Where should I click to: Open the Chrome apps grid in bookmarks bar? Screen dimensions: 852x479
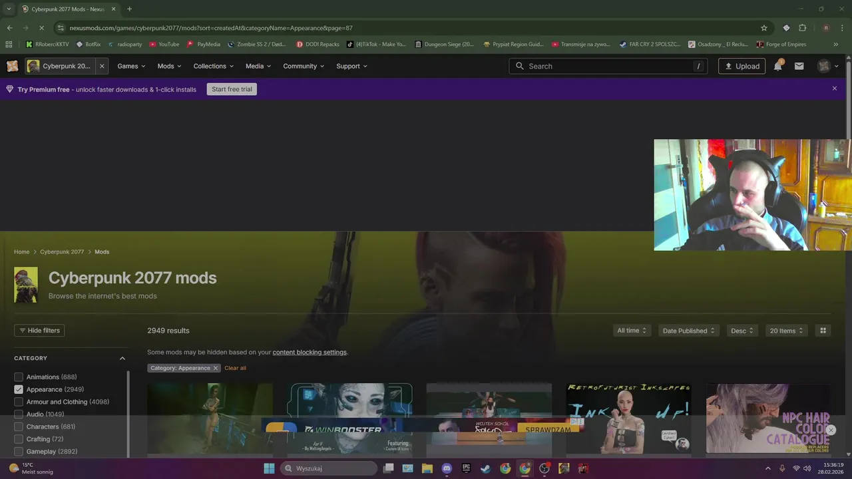9,44
